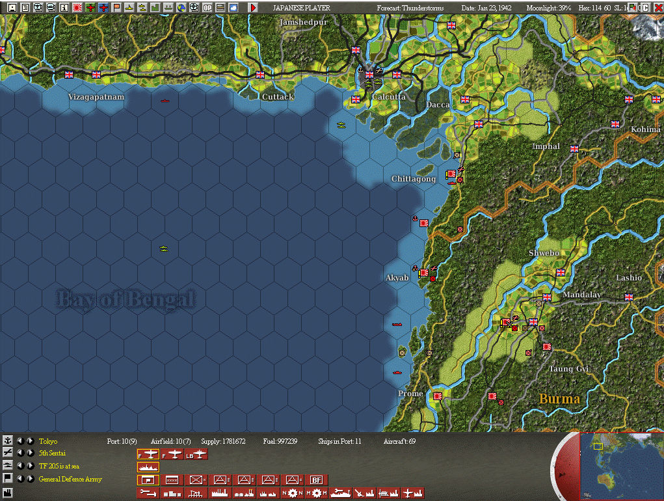Toggle the 'xxxx' command unit filter
Image resolution: width=664 pixels, height=501 pixels.
click(172, 480)
